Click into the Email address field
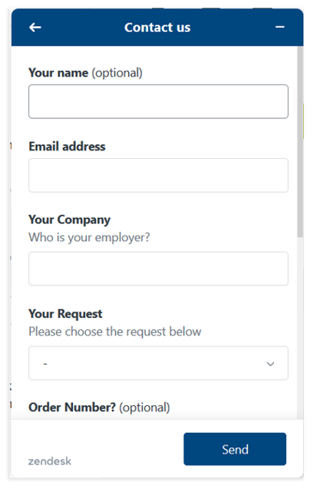This screenshot has width=317, height=492. click(x=158, y=175)
